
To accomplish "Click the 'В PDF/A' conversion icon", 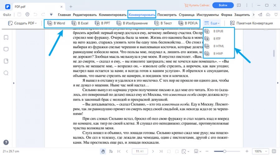I will tap(188, 23).
